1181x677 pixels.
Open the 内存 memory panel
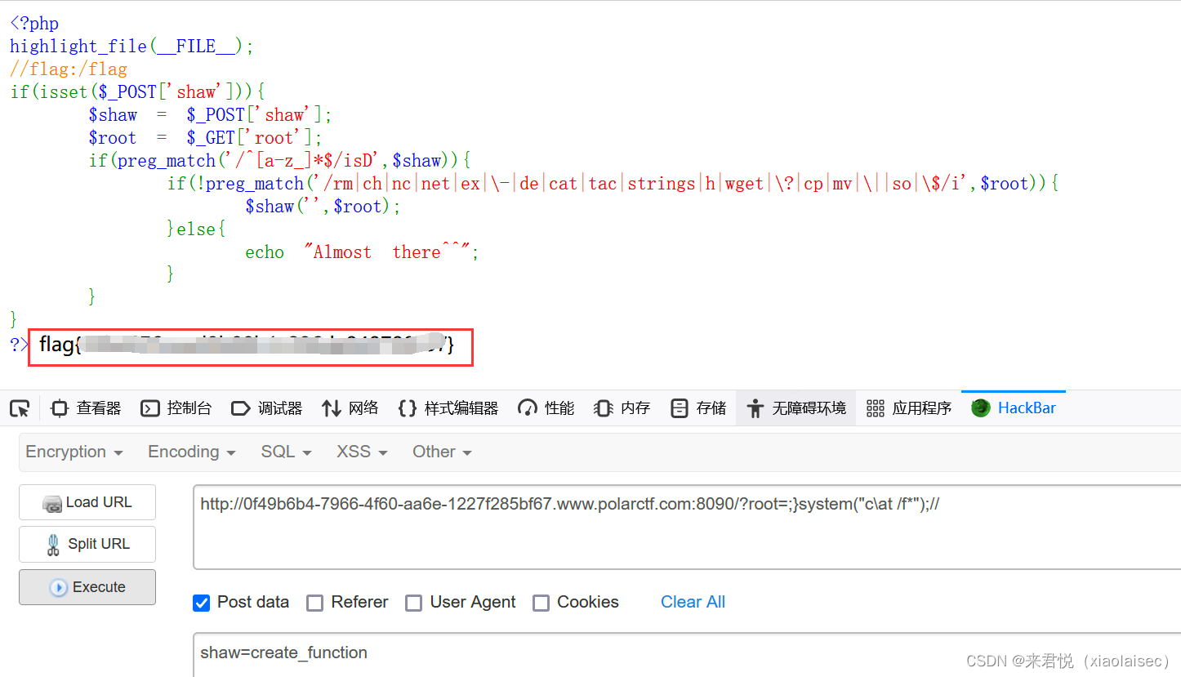coord(621,408)
